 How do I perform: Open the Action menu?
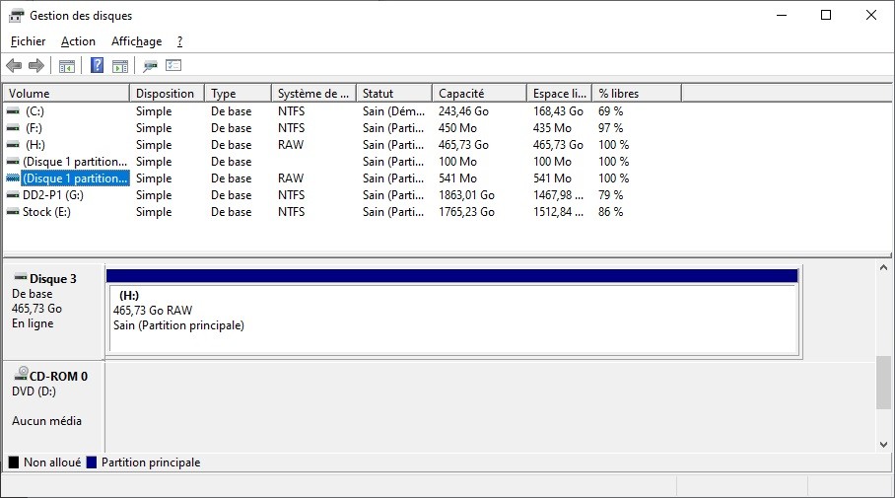[x=78, y=41]
